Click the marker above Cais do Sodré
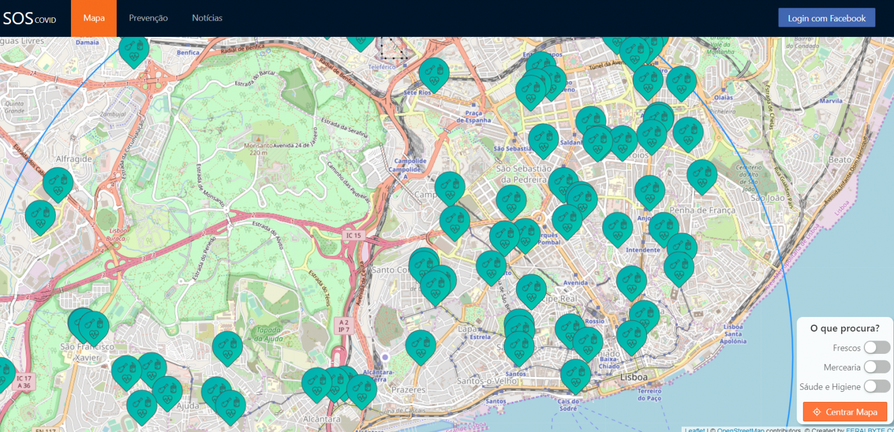Image resolution: width=894 pixels, height=432 pixels. tap(576, 376)
